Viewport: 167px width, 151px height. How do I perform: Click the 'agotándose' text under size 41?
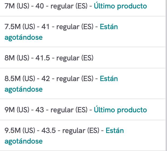pyautogui.click(x=24, y=37)
